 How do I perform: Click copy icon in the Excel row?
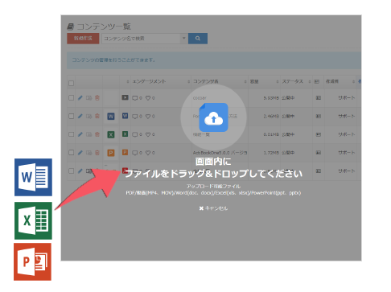point(88,134)
